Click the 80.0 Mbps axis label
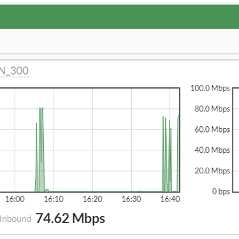Image resolution: width=239 pixels, height=239 pixels. pos(212,109)
